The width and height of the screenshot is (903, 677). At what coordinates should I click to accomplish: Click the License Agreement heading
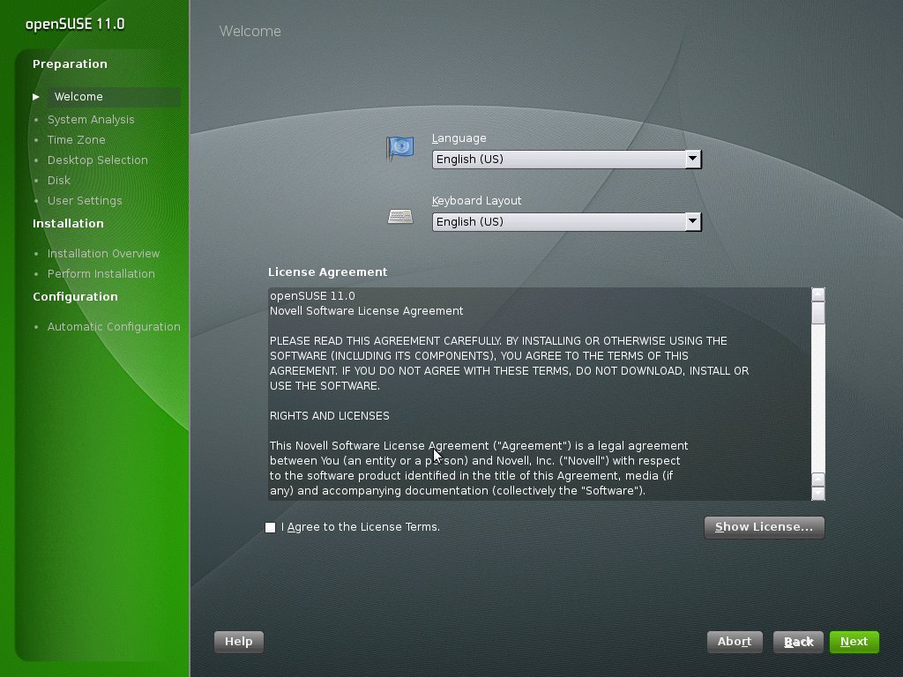pyautogui.click(x=327, y=272)
